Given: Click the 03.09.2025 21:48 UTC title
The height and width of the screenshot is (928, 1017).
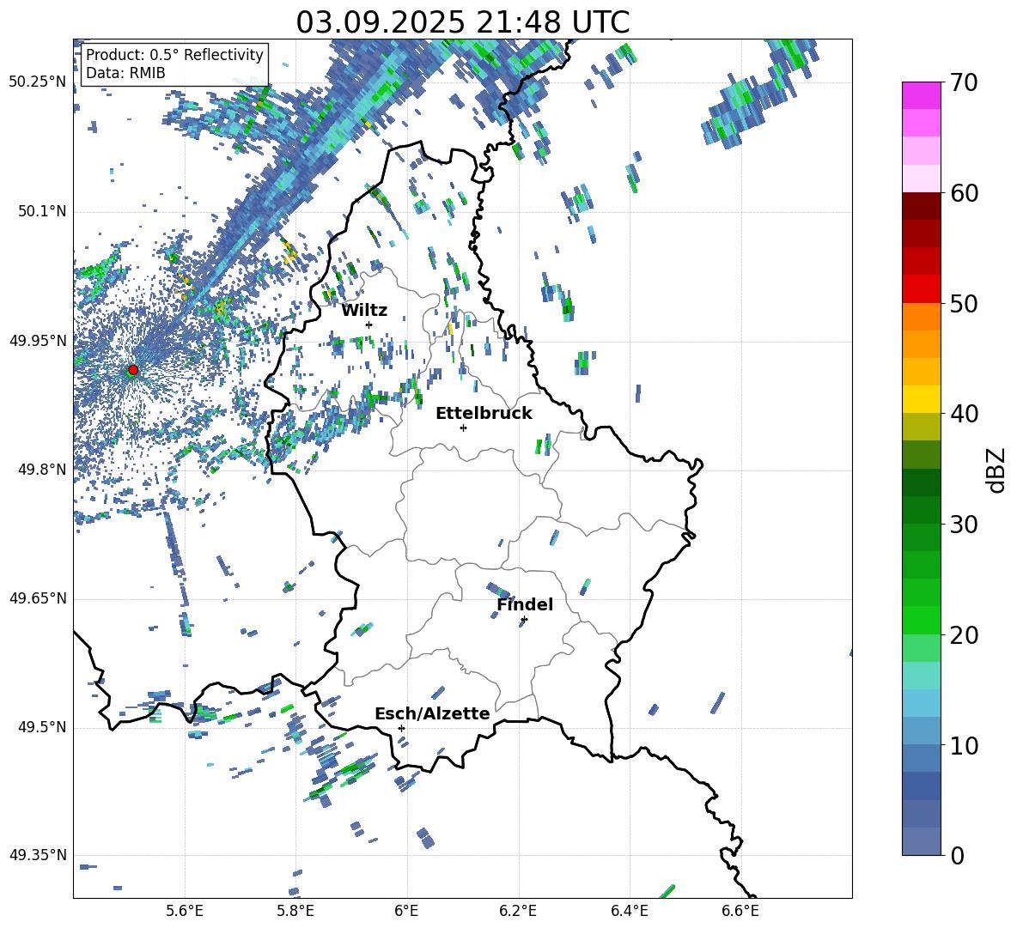Looking at the screenshot, I should pyautogui.click(x=462, y=22).
